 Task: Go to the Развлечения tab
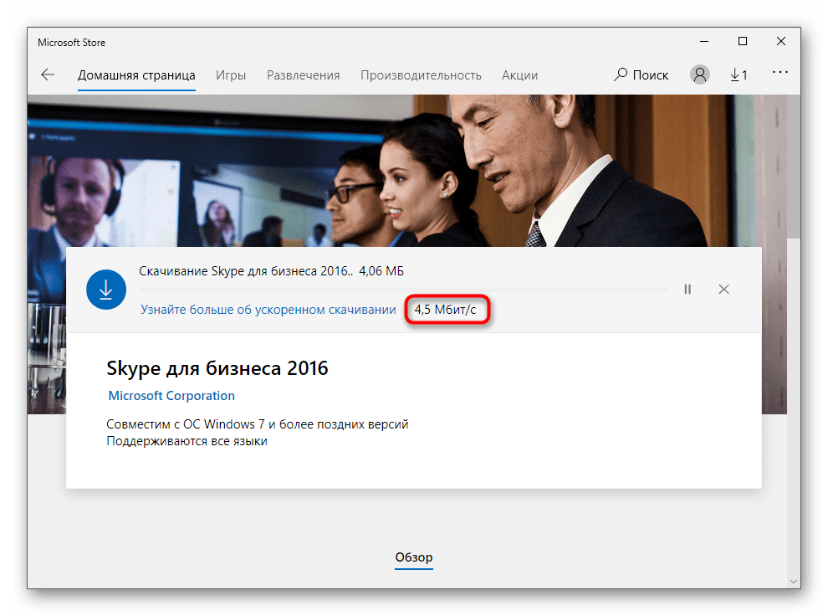(303, 75)
